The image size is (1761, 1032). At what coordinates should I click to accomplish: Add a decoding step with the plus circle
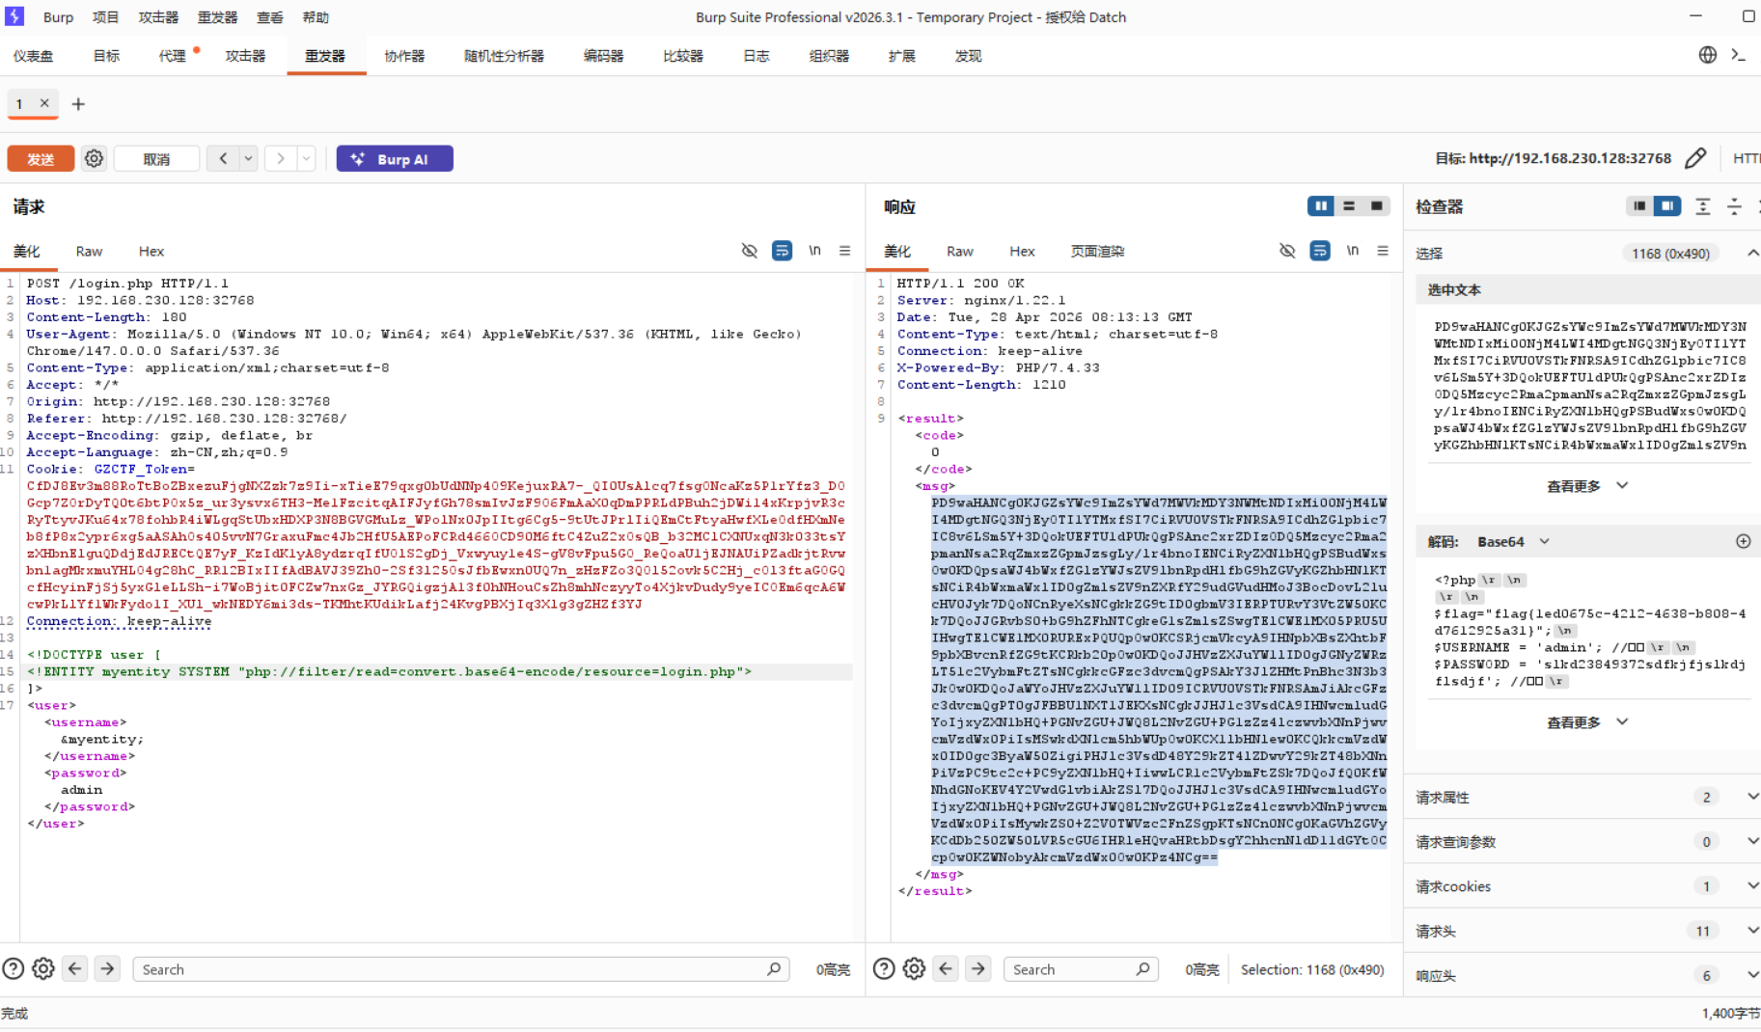coord(1743,541)
